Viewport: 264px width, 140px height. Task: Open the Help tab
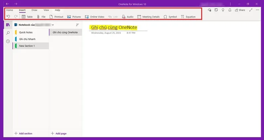(57, 10)
